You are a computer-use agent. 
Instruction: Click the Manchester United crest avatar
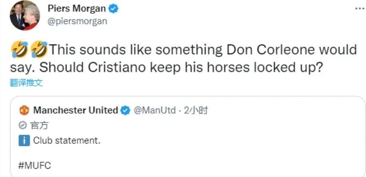pos(24,111)
